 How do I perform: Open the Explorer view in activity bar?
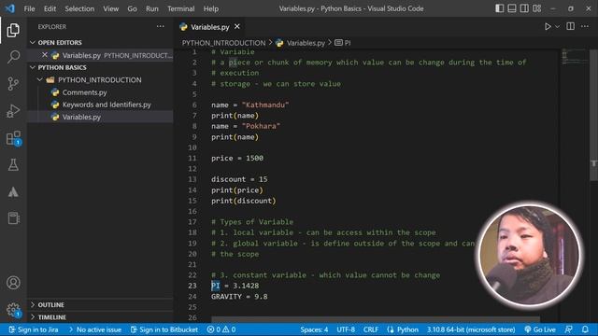[x=13, y=31]
